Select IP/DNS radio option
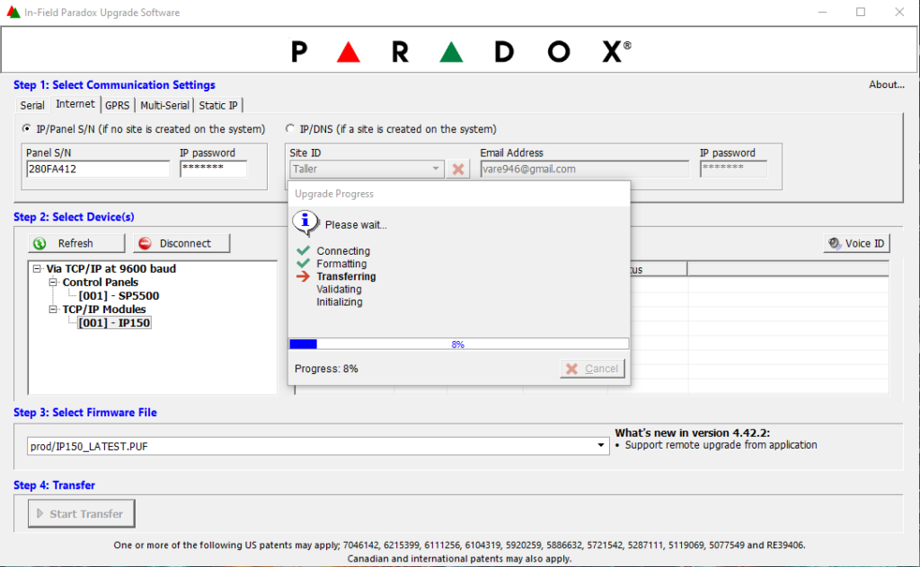 (x=290, y=128)
